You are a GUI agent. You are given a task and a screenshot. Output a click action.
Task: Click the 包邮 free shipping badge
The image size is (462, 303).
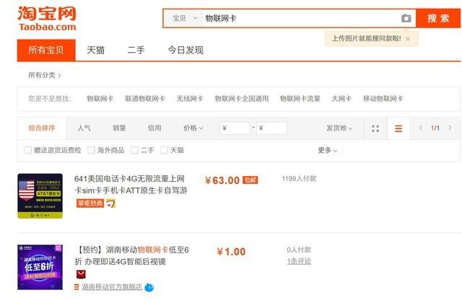pos(250,180)
